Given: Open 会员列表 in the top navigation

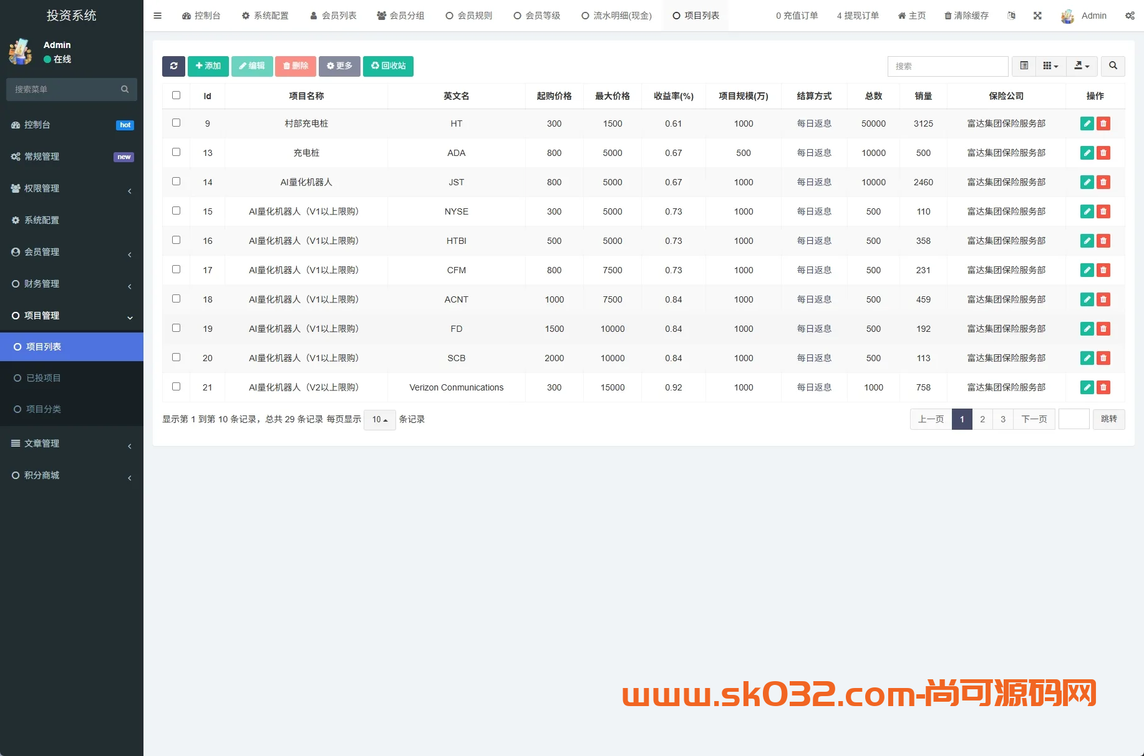Looking at the screenshot, I should pos(333,15).
